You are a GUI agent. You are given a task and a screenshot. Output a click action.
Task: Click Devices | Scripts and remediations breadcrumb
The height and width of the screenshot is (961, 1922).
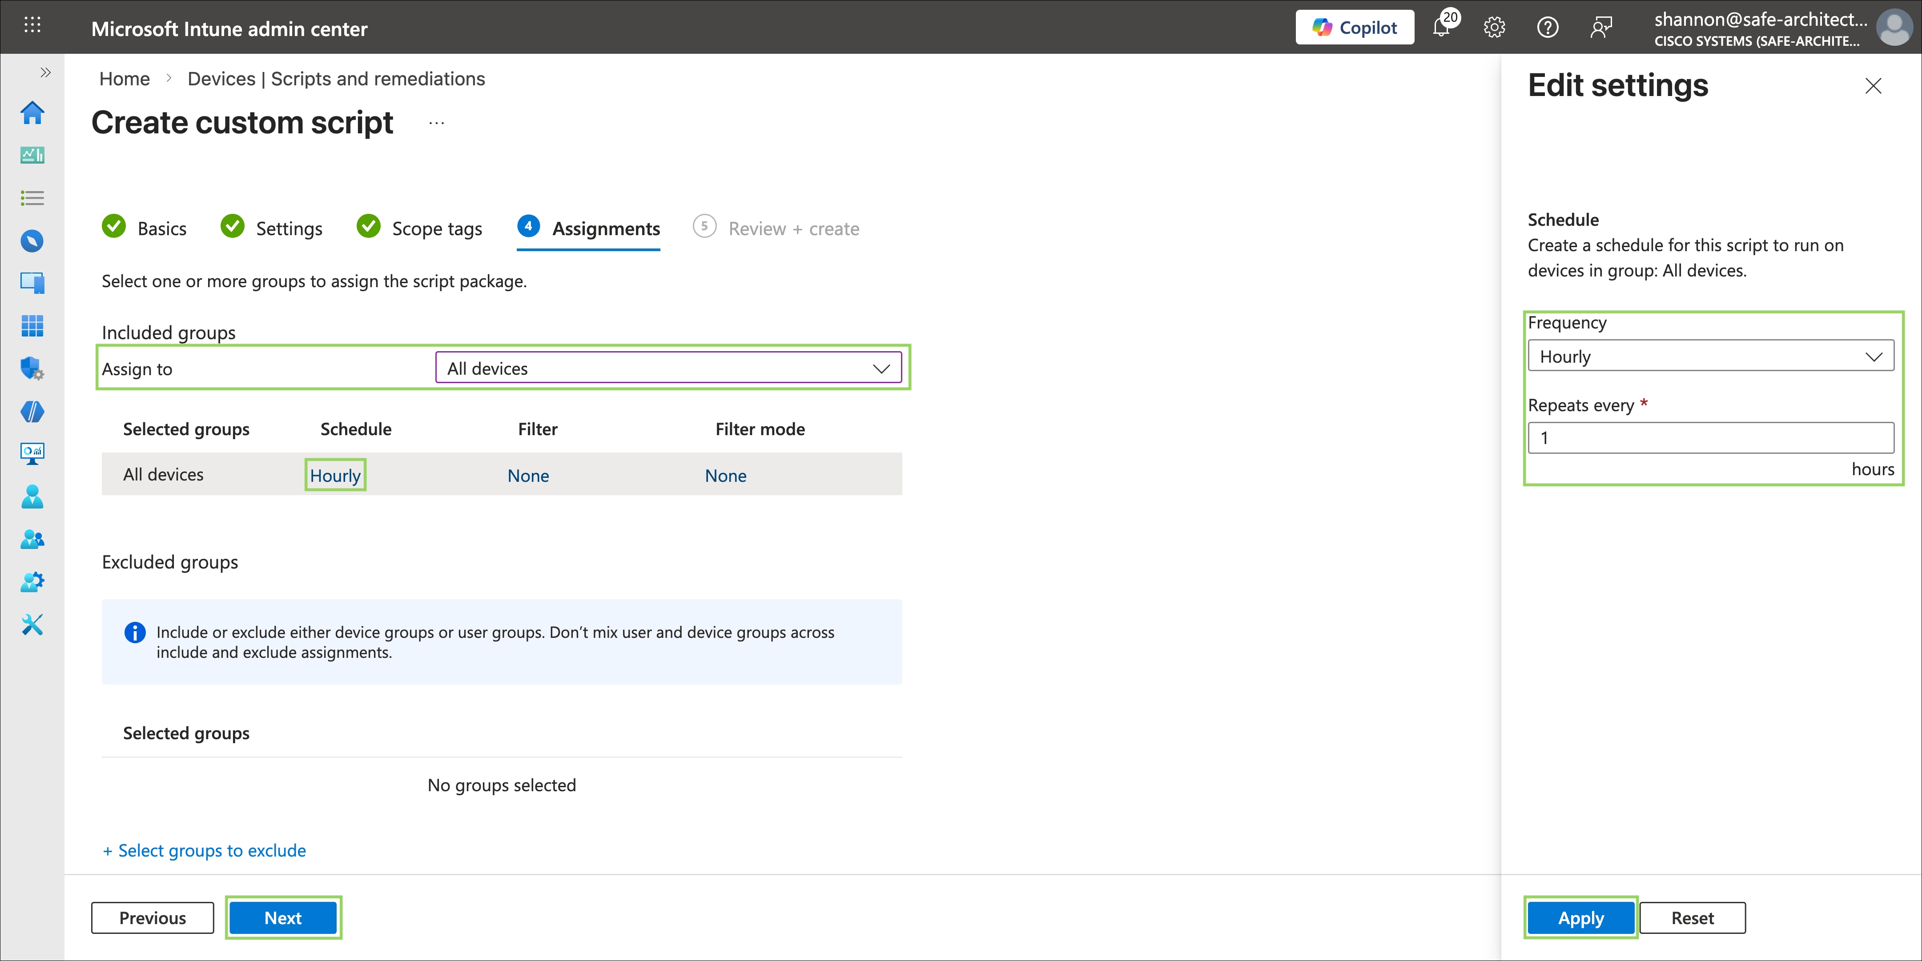(x=336, y=79)
